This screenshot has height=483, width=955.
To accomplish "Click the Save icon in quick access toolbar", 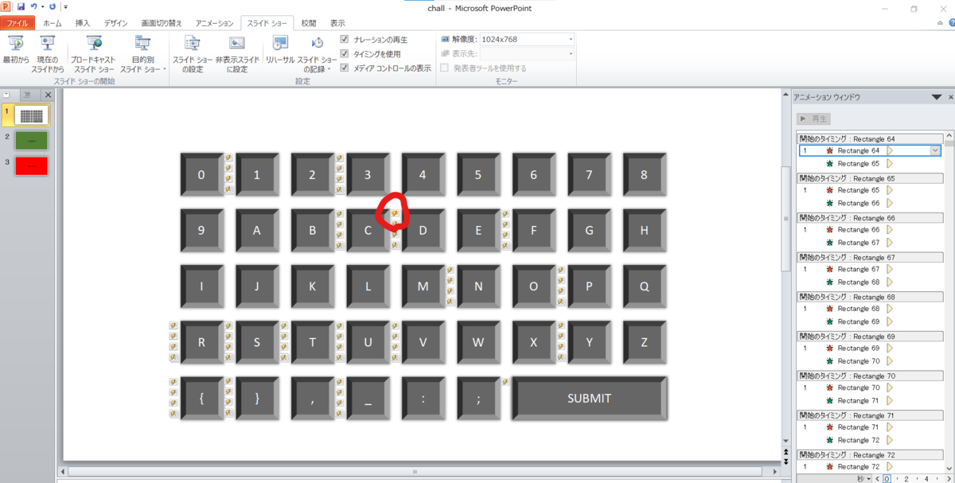I will point(21,6).
